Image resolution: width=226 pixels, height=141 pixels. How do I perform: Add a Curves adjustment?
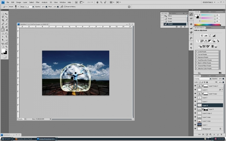210,36
